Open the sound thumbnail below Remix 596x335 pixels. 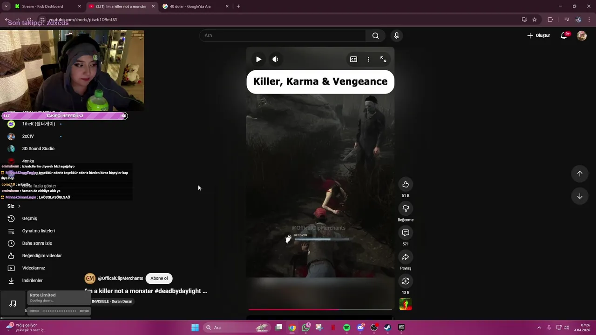pyautogui.click(x=406, y=304)
